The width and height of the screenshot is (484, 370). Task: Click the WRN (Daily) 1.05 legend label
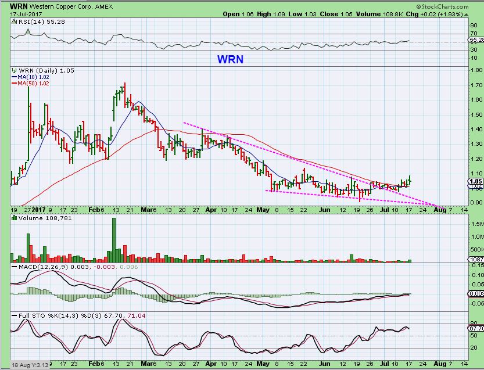[x=46, y=70]
